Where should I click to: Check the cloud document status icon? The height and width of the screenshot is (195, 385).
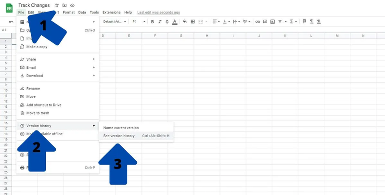pyautogui.click(x=72, y=5)
